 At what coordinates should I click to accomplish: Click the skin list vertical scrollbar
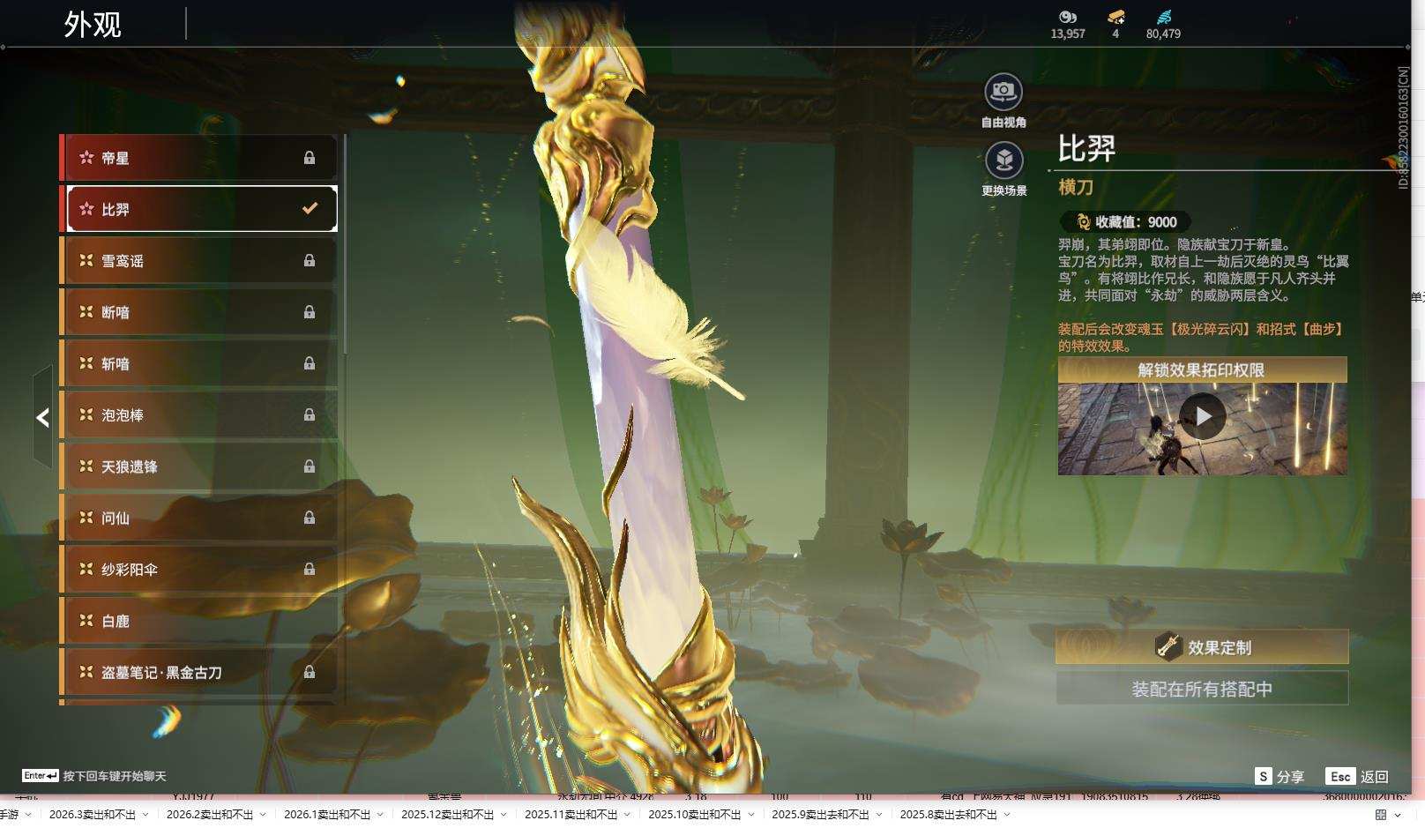(344, 244)
